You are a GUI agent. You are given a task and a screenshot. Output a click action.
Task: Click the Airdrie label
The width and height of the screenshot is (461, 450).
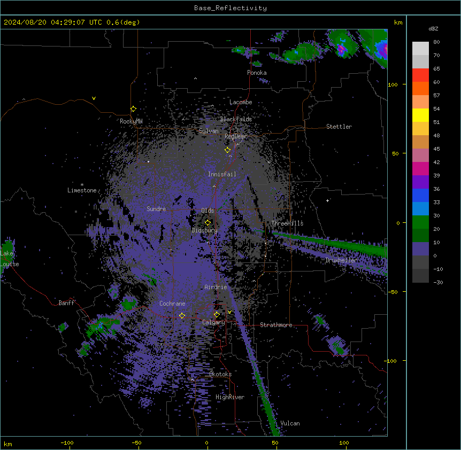point(216,287)
